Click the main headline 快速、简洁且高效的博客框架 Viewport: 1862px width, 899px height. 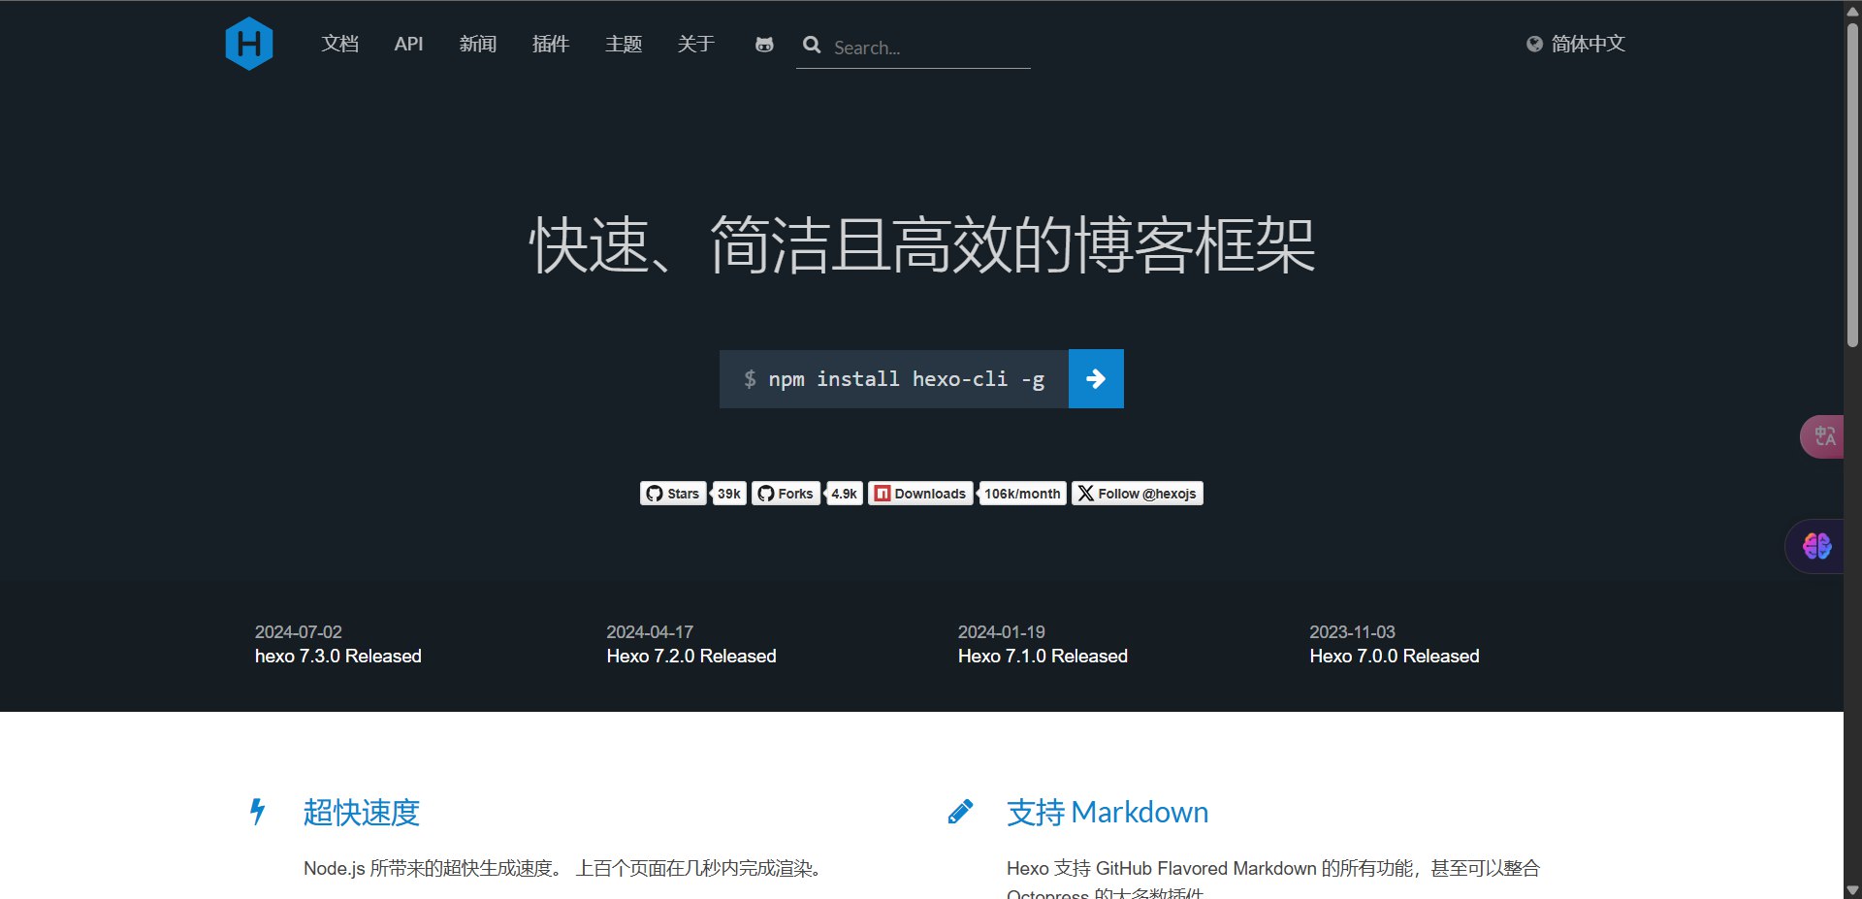922,244
